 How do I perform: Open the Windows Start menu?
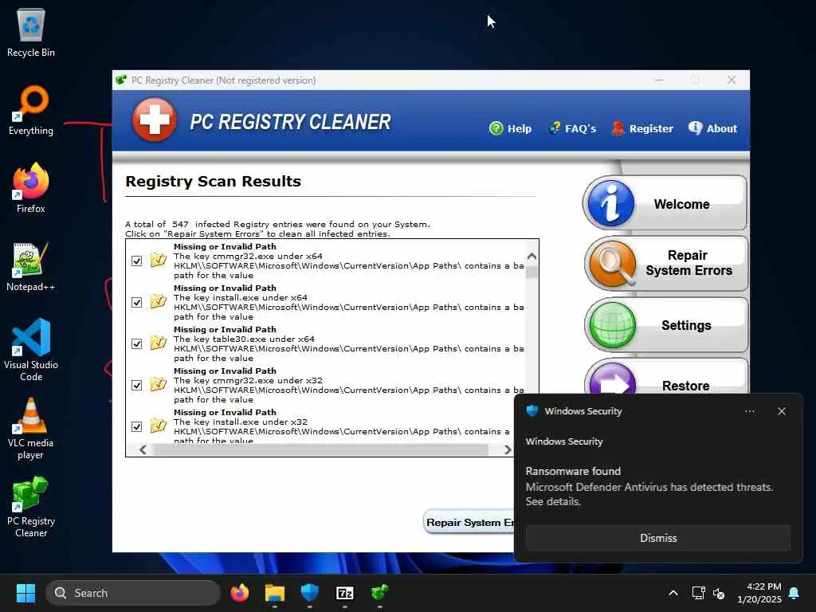(x=25, y=593)
